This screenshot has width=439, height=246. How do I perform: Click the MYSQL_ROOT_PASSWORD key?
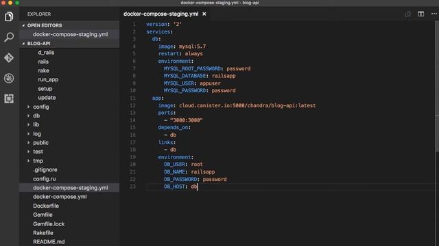pyautogui.click(x=192, y=68)
